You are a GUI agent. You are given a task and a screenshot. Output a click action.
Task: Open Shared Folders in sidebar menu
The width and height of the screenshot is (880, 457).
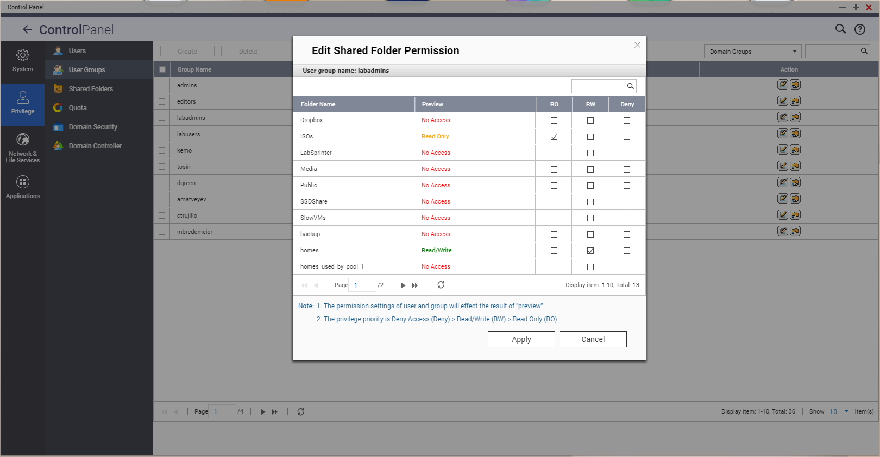click(x=91, y=89)
